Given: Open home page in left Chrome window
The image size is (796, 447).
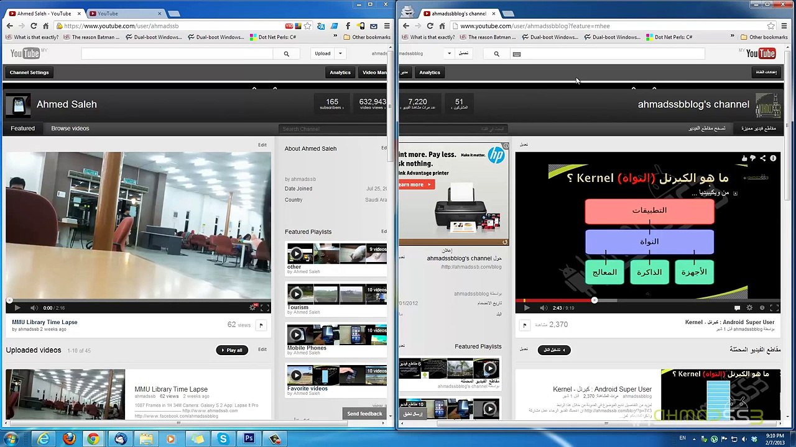Looking at the screenshot, I should click(45, 26).
